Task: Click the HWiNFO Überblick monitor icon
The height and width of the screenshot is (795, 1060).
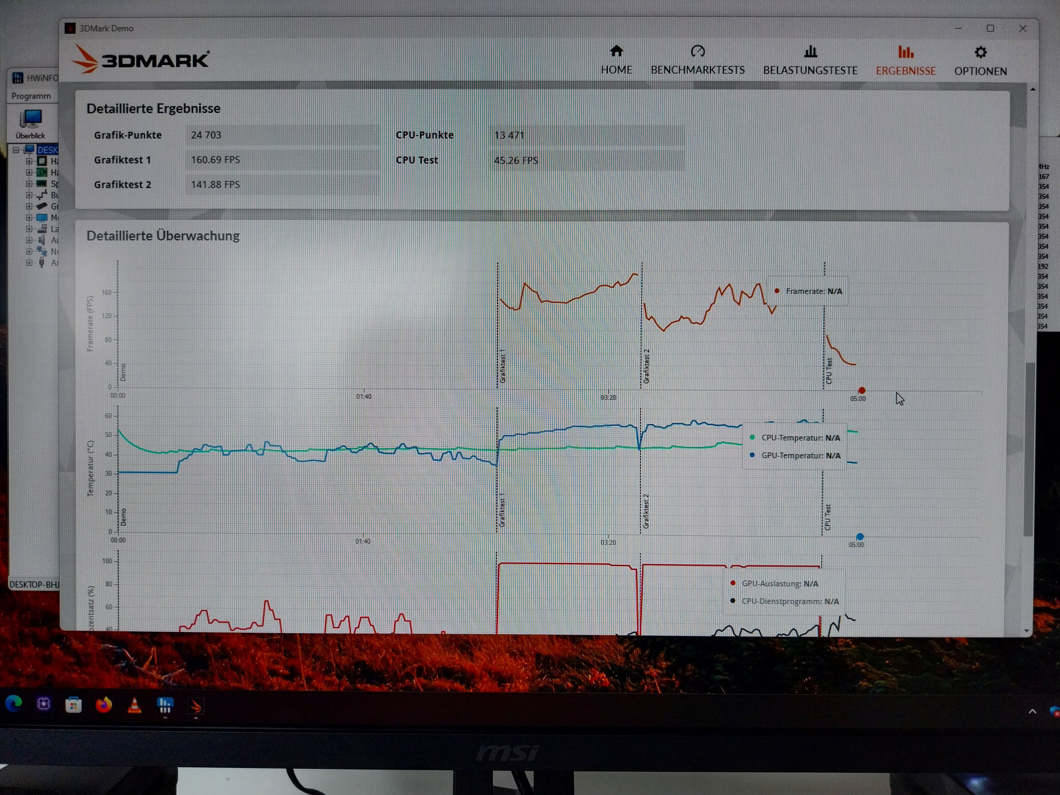Action: coord(31,119)
